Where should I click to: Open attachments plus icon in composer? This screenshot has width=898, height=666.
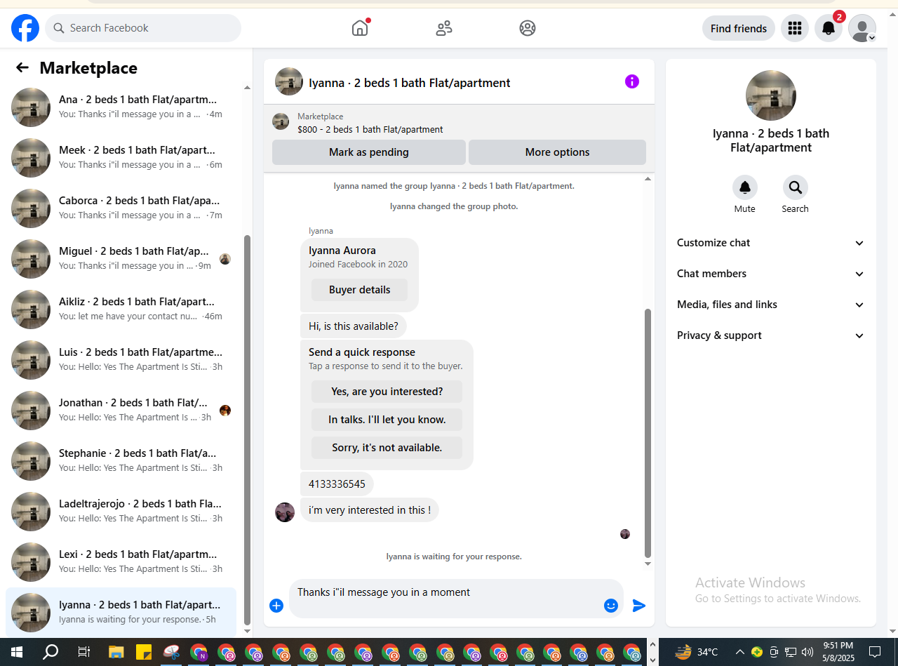click(x=276, y=606)
